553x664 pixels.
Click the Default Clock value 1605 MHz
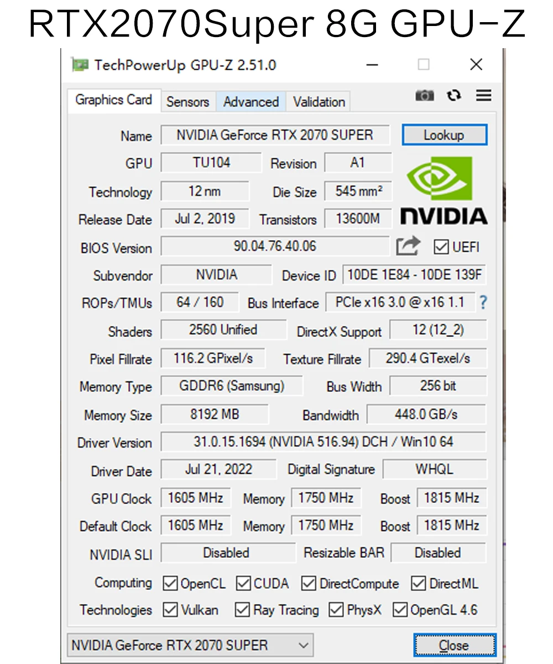click(x=195, y=525)
